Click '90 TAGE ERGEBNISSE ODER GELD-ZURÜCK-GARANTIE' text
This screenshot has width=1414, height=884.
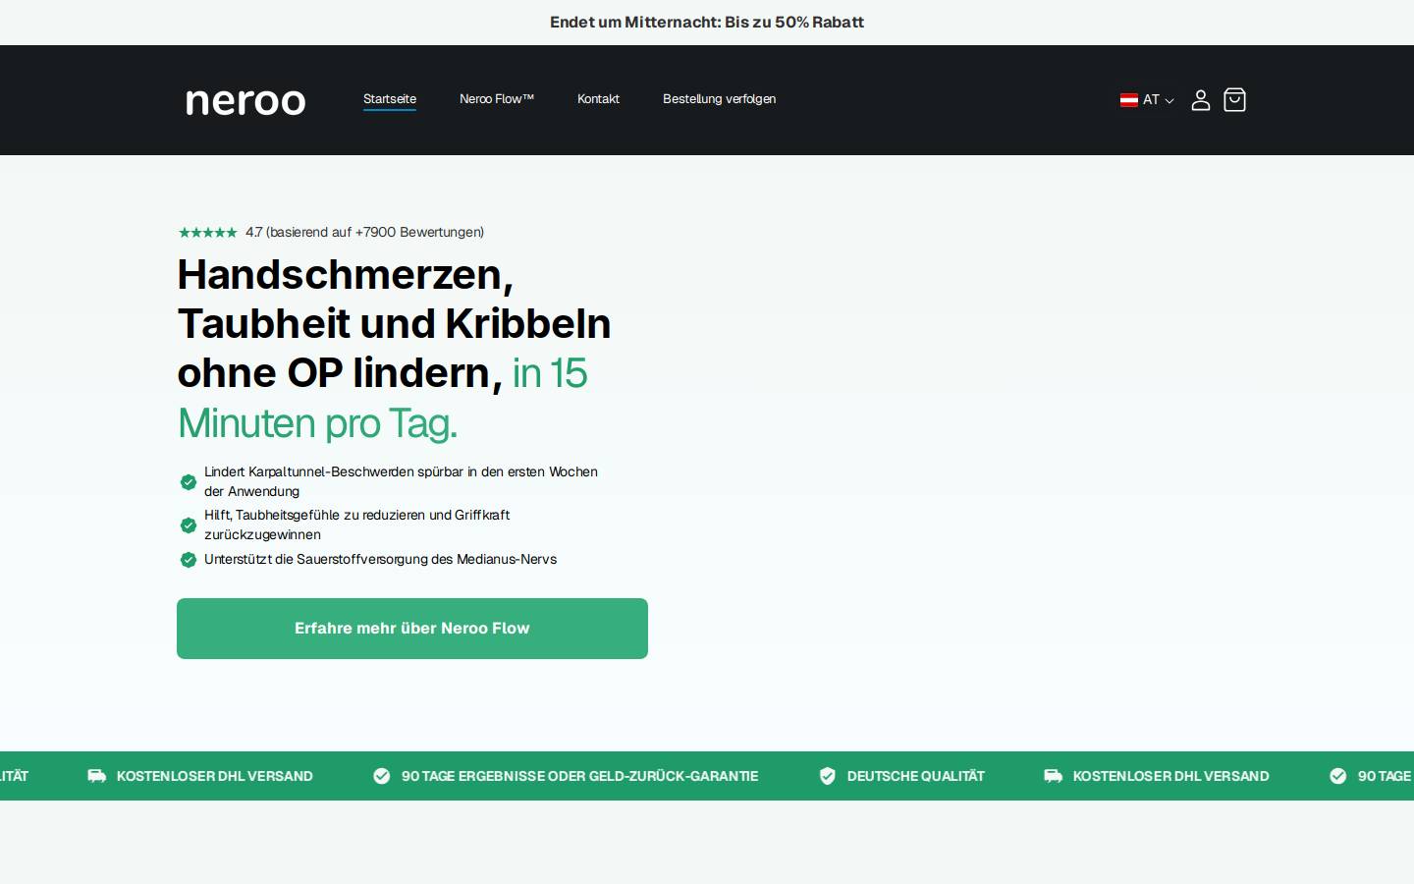click(x=579, y=776)
